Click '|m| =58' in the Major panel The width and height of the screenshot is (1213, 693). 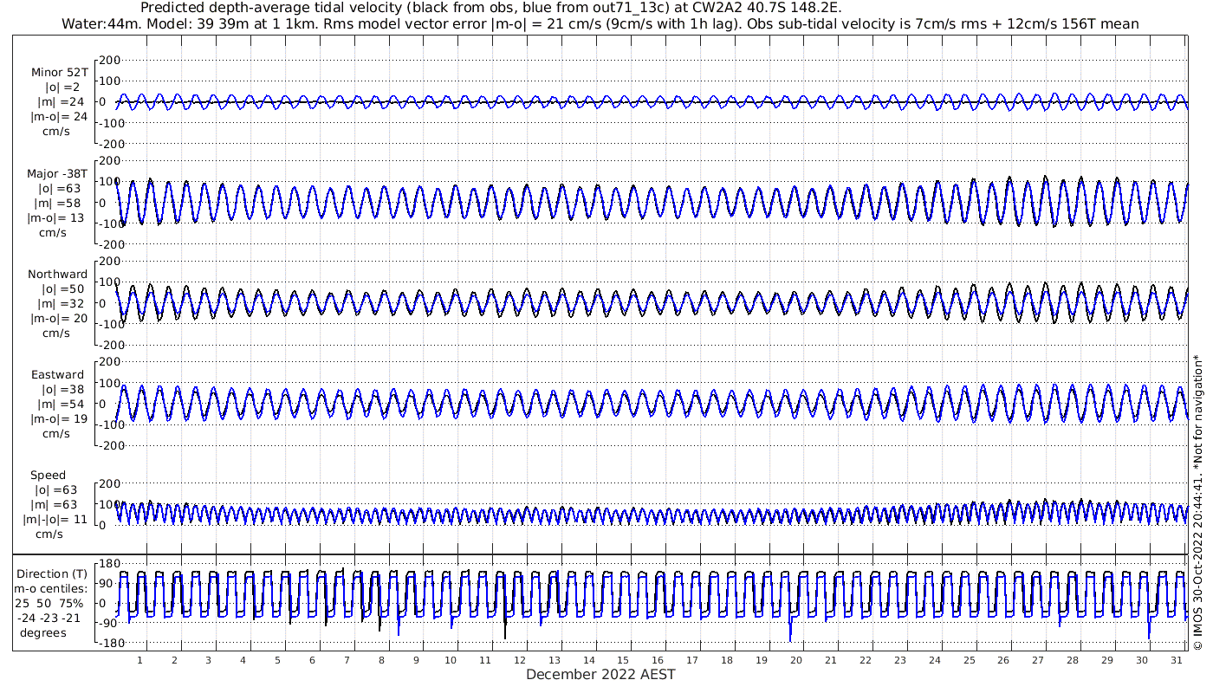coord(59,204)
